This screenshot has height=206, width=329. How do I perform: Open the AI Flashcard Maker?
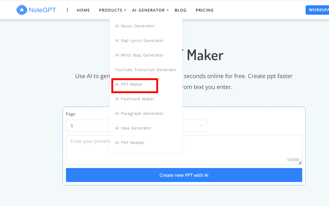click(x=135, y=99)
